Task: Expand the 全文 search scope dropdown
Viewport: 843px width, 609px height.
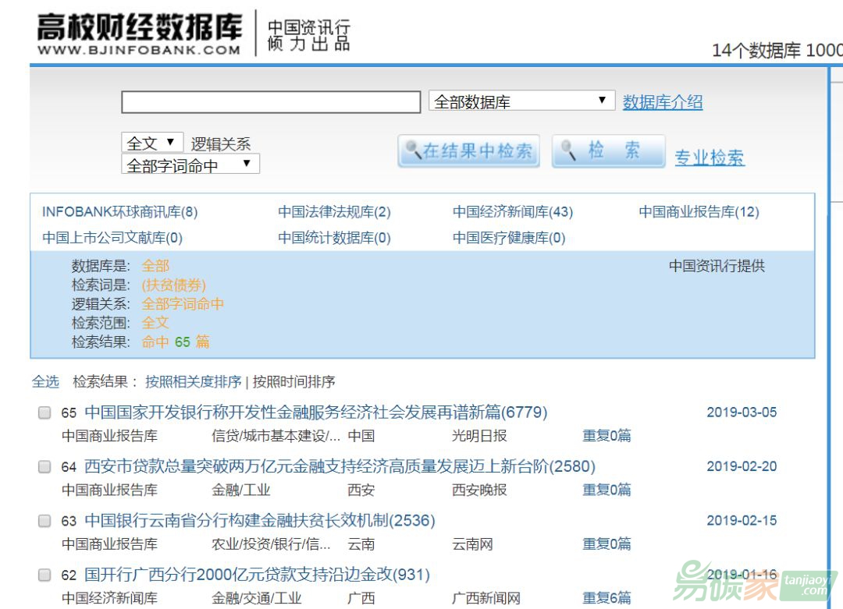Action: click(x=151, y=143)
